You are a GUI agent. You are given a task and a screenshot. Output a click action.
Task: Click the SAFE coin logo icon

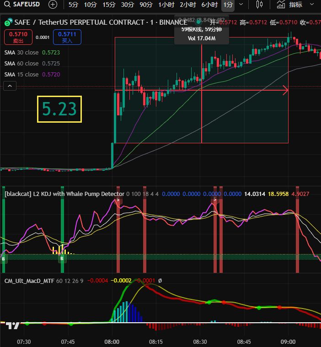click(8, 22)
